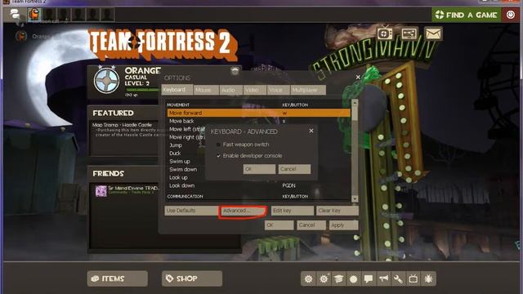Open advanced options gear with star icon
The width and height of the screenshot is (523, 294).
pos(324,278)
